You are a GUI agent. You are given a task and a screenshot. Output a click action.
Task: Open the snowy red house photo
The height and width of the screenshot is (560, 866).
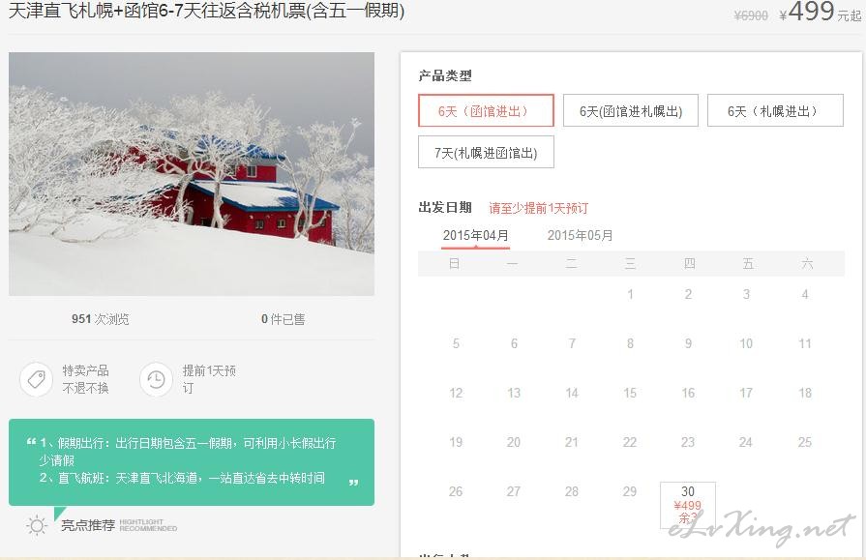pos(192,174)
